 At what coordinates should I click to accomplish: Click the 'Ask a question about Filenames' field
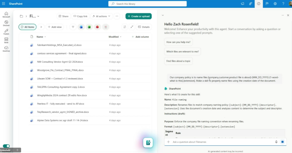220,142
